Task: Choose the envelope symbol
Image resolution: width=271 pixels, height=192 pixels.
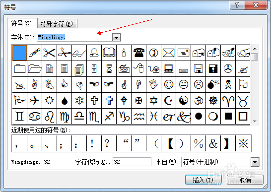Action: click(168, 53)
